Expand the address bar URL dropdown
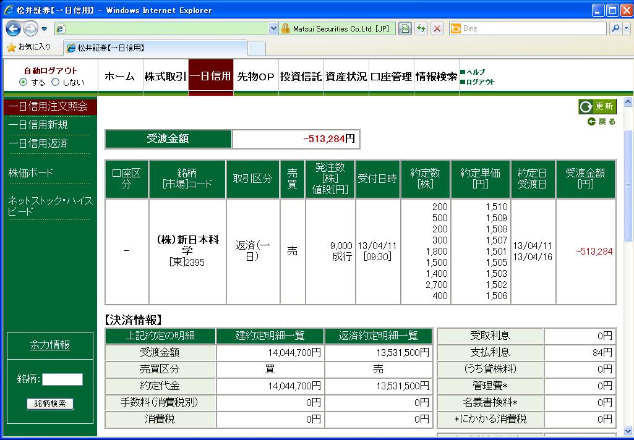The height and width of the screenshot is (440, 634). [x=274, y=28]
